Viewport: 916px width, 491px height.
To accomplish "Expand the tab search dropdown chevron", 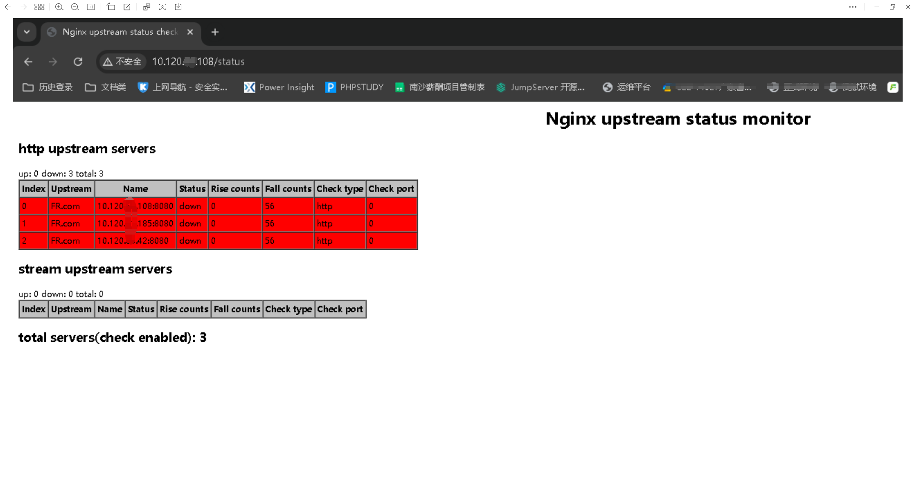I will 27,32.
